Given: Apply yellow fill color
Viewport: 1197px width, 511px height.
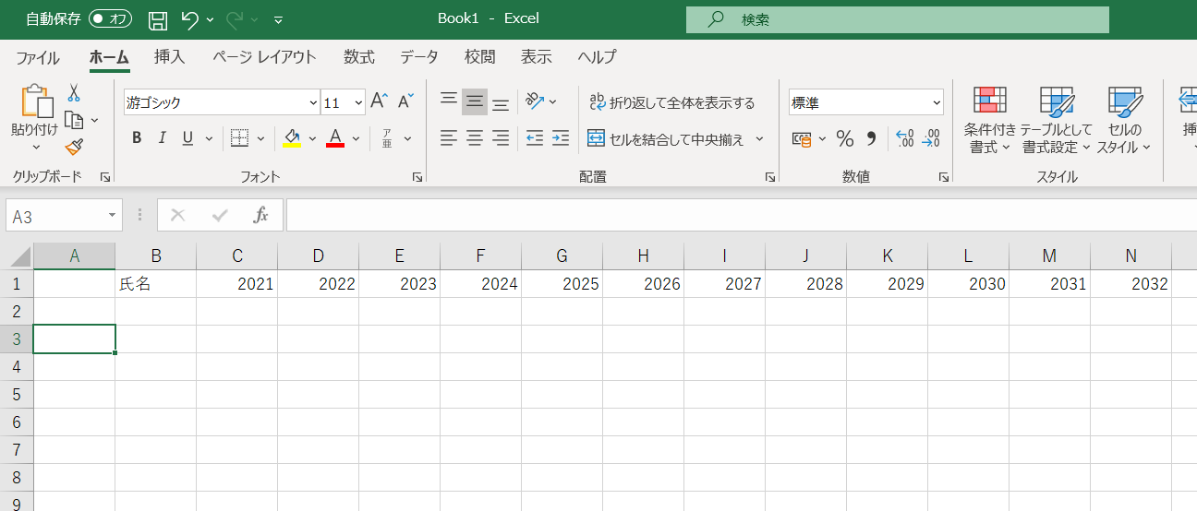Looking at the screenshot, I should (x=292, y=138).
